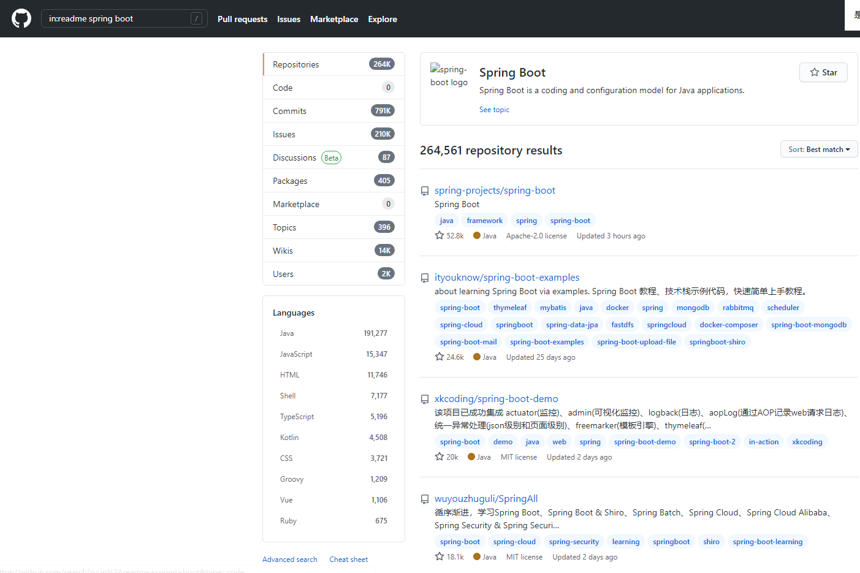Click the spring-boot-2 topic tag

tap(712, 442)
